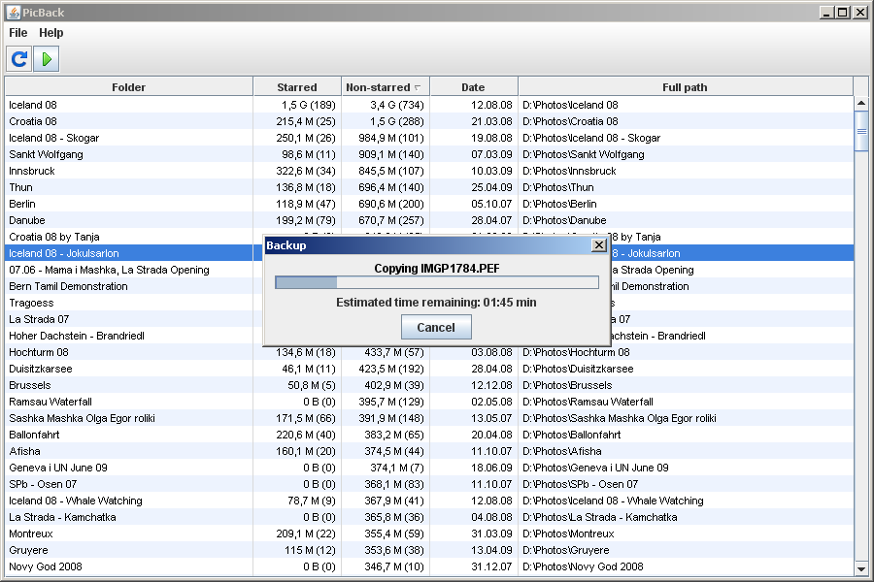Click the blue refresh icon in toolbar

coord(19,58)
